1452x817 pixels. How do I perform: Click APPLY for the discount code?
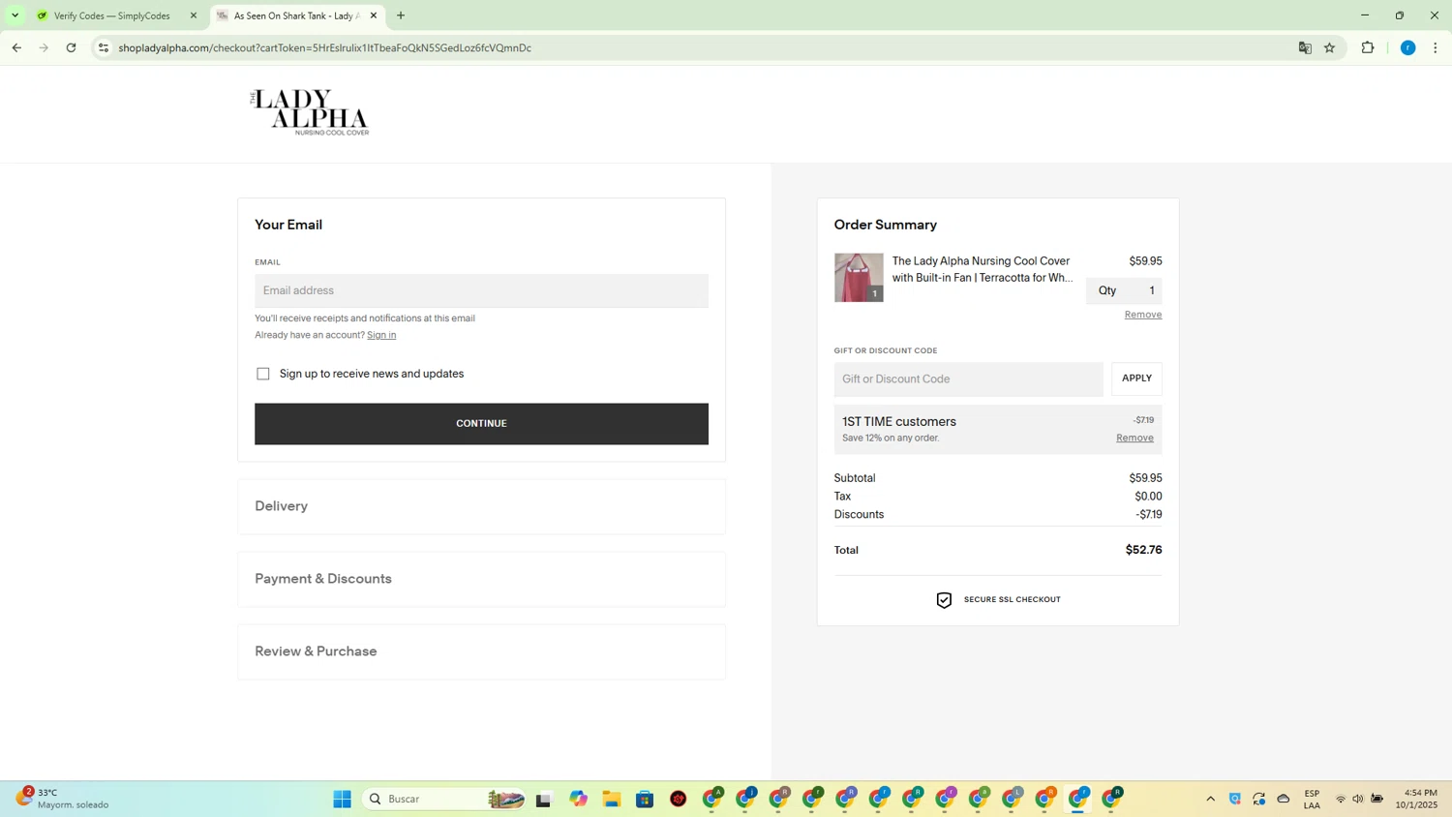(x=1136, y=378)
